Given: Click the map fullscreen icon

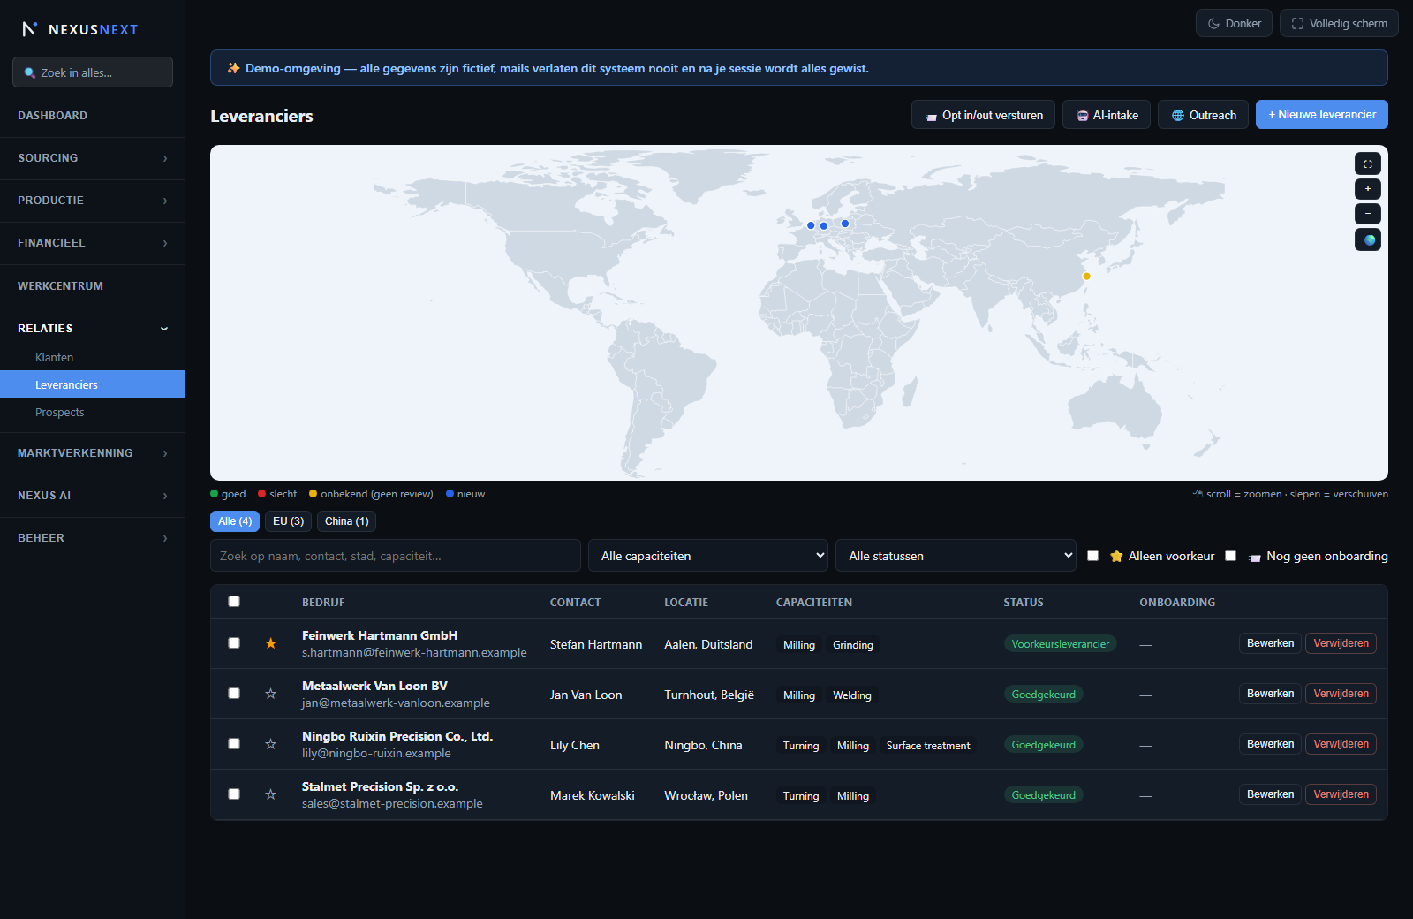Looking at the screenshot, I should coord(1368,163).
